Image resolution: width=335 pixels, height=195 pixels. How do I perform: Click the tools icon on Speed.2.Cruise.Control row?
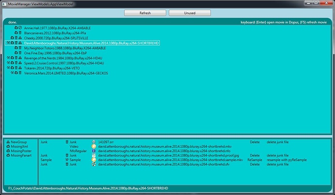(8, 63)
